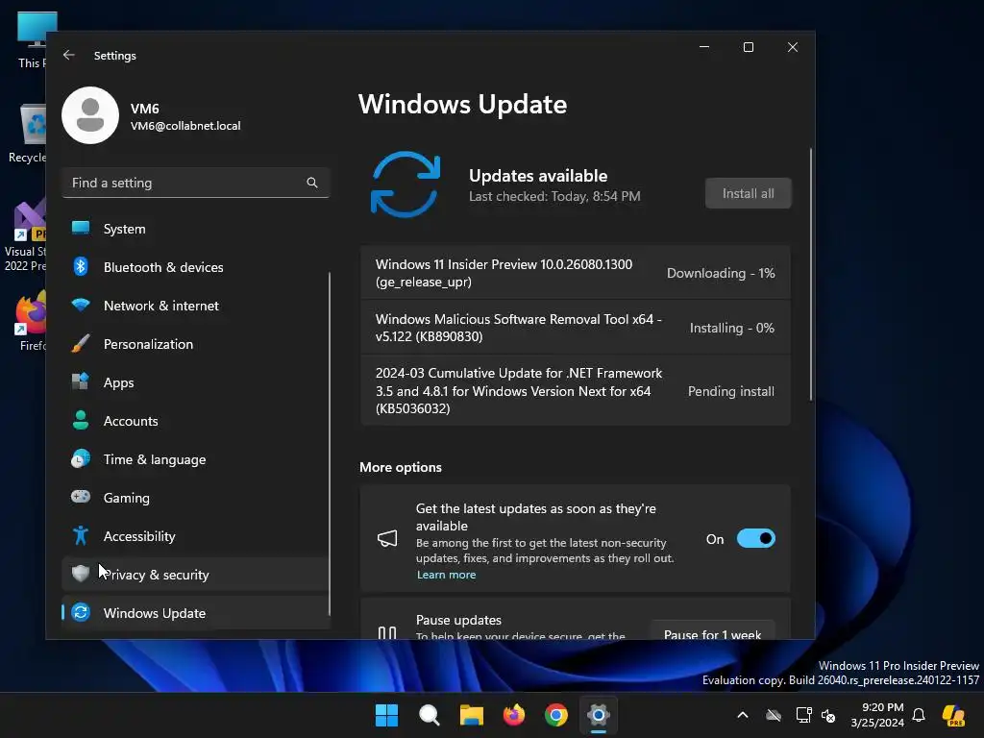The height and width of the screenshot is (738, 984).
Task: Click the taskbar clock showing 9:20 PM
Action: pos(877,715)
